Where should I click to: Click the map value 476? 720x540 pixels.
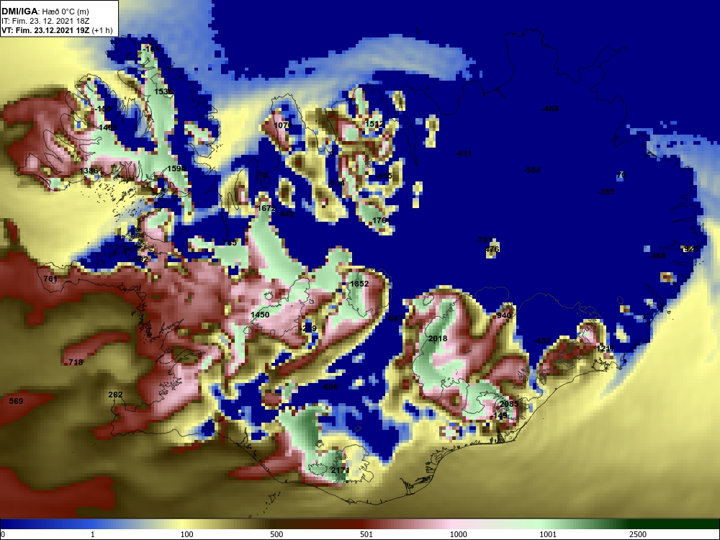[x=492, y=249]
